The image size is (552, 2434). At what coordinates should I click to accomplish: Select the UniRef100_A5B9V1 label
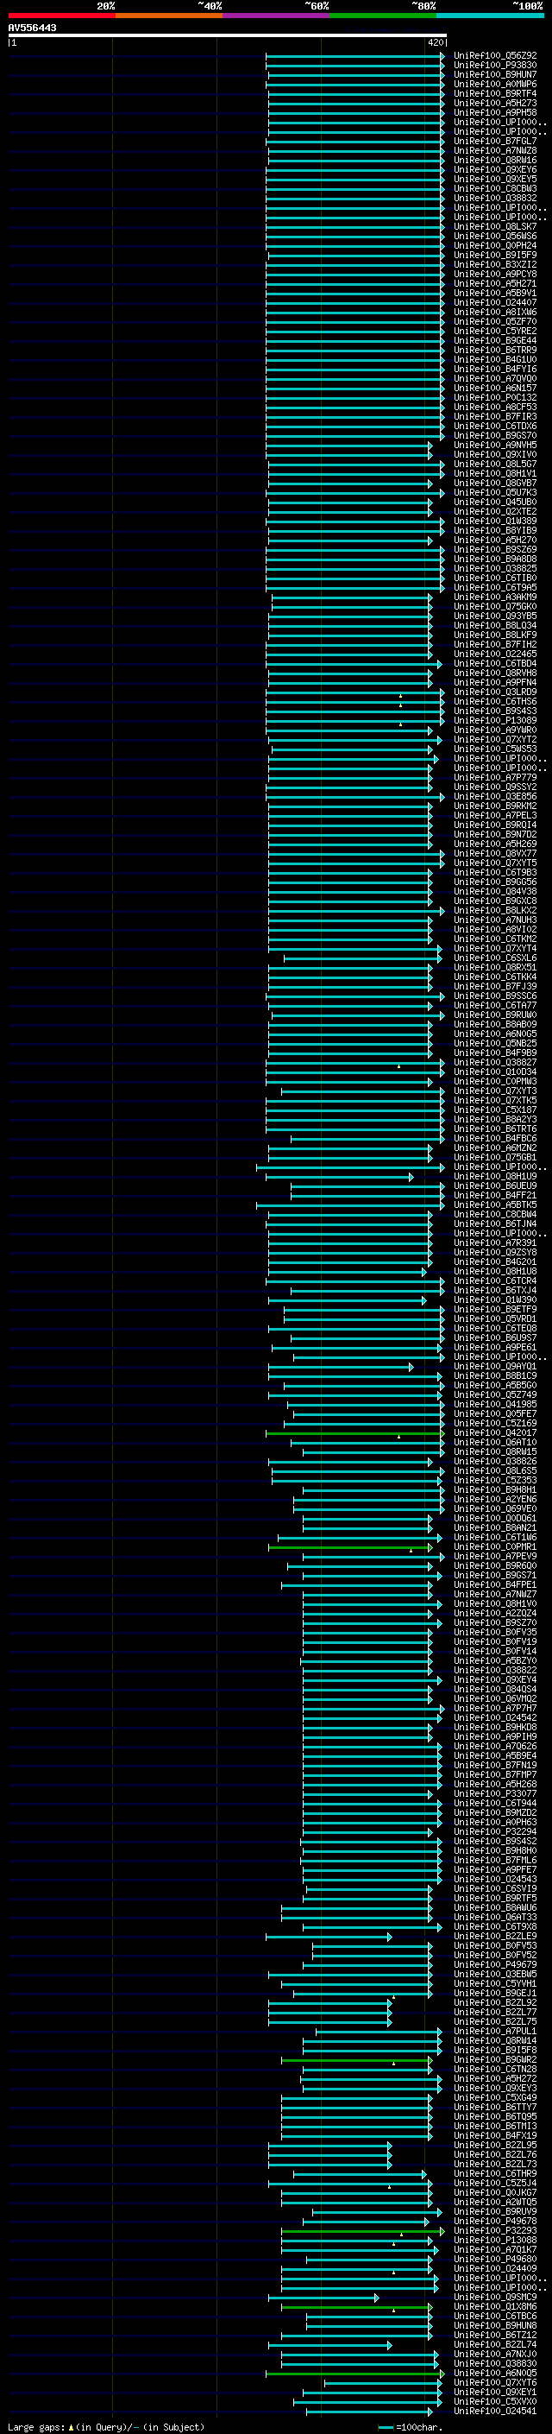(x=495, y=293)
